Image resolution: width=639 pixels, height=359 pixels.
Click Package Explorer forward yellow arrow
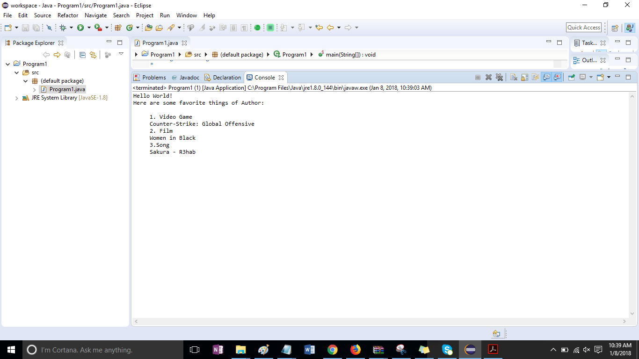[x=57, y=55]
